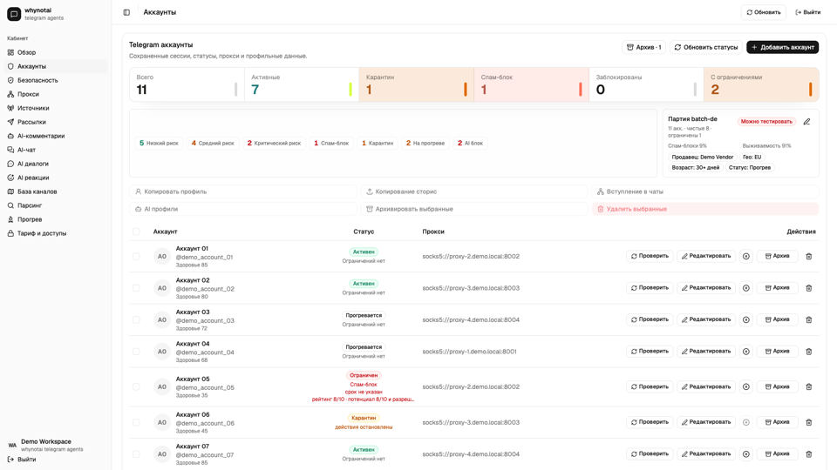Click round target icon for Аккаунт 04
Screen dimensions: 837x470
pyautogui.click(x=746, y=351)
